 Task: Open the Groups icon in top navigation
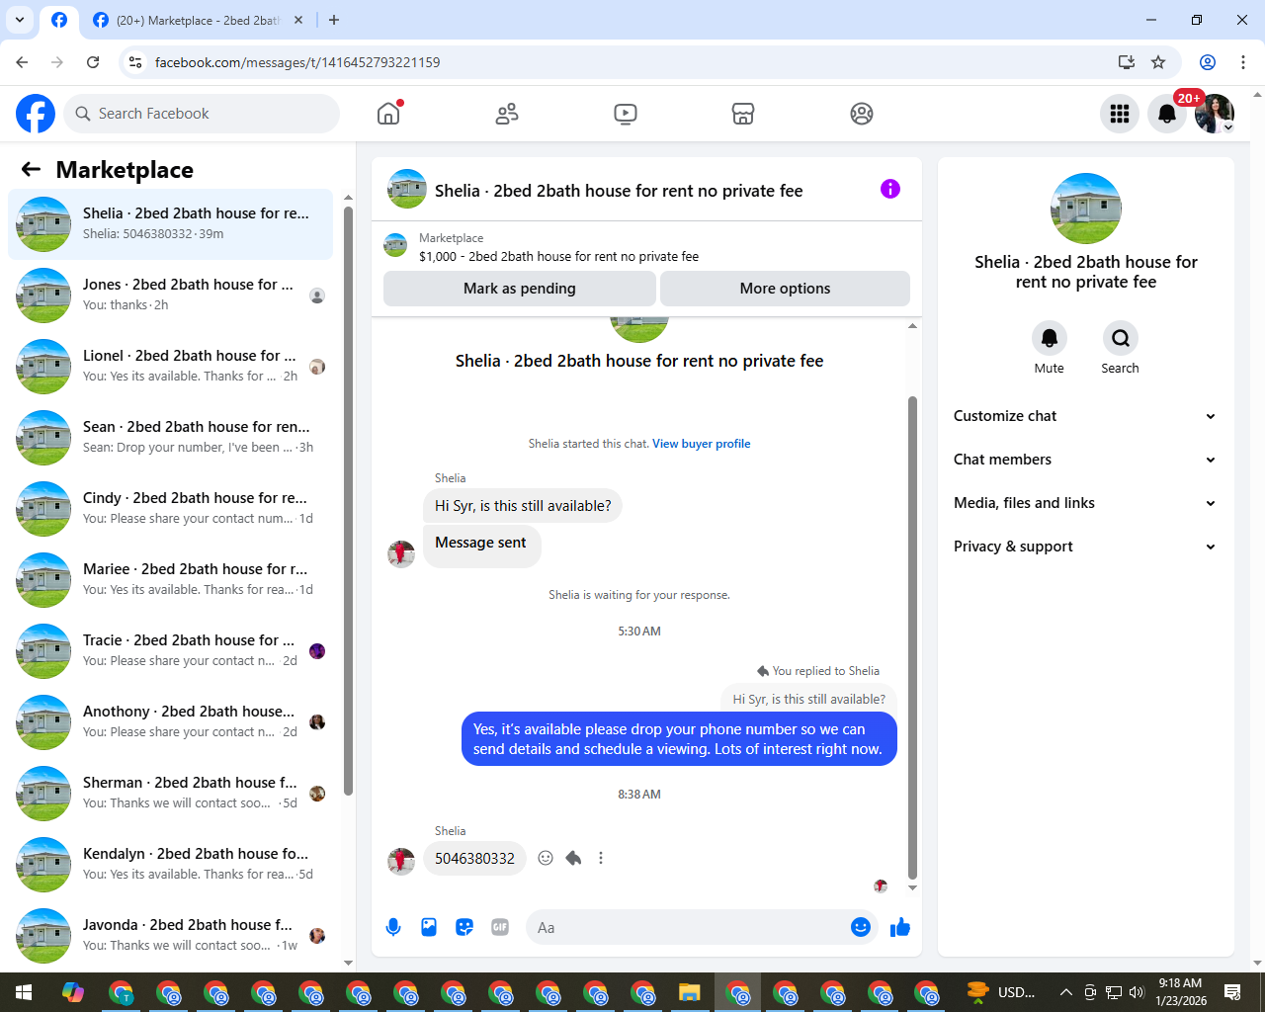[x=862, y=114]
